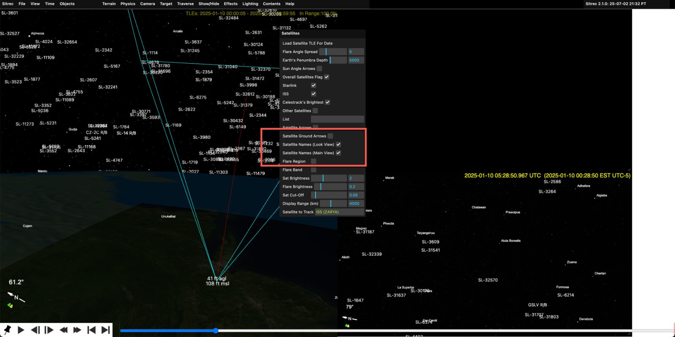Image resolution: width=675 pixels, height=337 pixels.
Task: Open the Satellite to Track dropdown
Action: click(x=339, y=212)
